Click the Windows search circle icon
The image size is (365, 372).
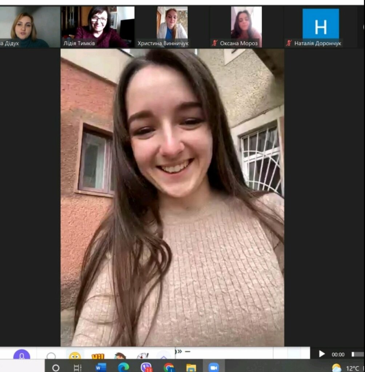click(x=56, y=367)
